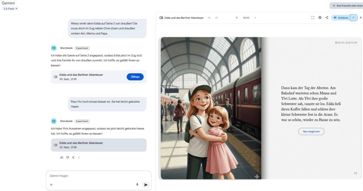Open the three-dot more options menu
363x191 pixels.
[x=79, y=157]
